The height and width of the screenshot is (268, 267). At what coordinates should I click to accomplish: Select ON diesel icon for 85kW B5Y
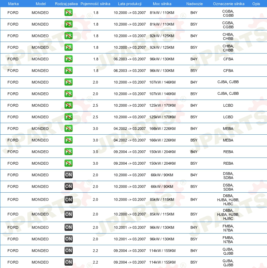coord(69,214)
